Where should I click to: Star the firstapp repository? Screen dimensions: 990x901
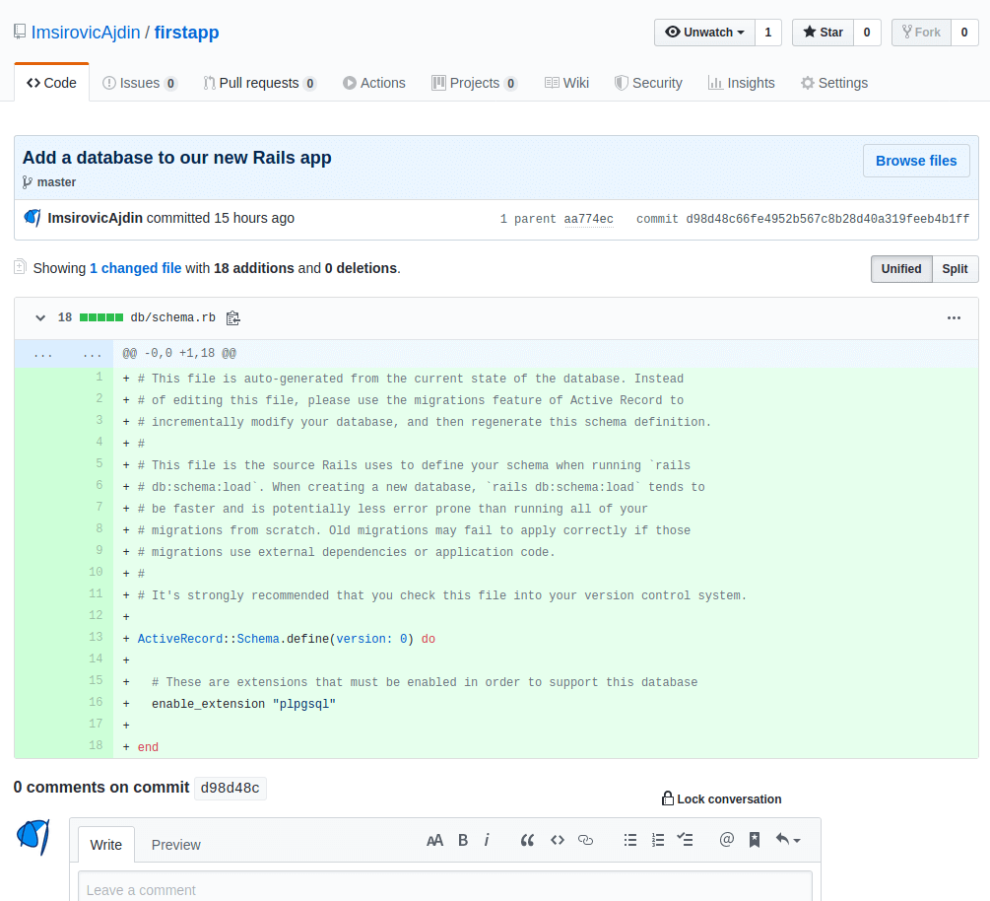pos(823,33)
